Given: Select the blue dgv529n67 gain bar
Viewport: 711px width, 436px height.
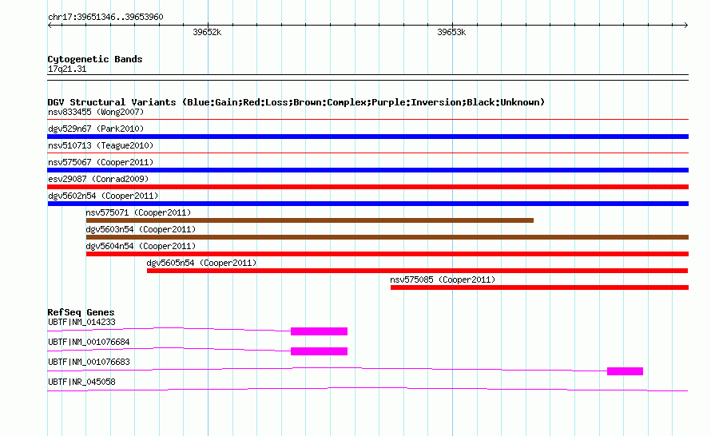Looking at the screenshot, I should point(367,137).
